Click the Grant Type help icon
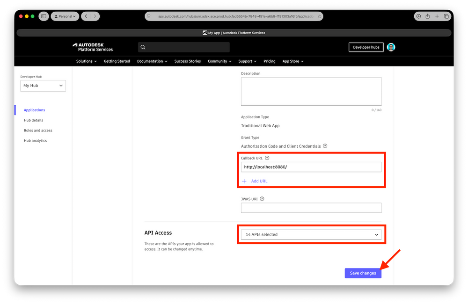Image resolution: width=468 pixels, height=304 pixels. [325, 146]
